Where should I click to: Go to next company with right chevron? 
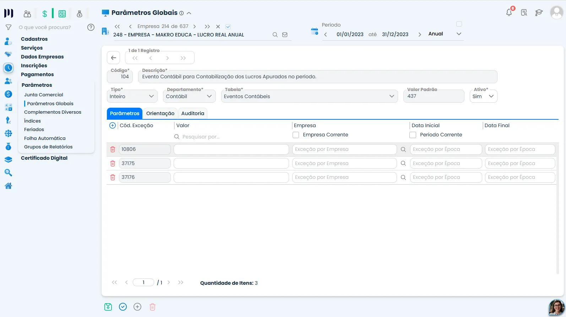(x=195, y=27)
